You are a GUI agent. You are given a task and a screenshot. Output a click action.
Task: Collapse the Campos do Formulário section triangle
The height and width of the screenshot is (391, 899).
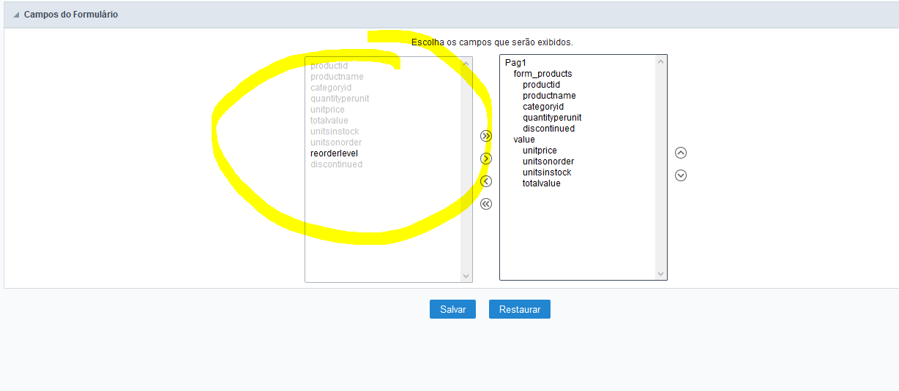click(16, 15)
